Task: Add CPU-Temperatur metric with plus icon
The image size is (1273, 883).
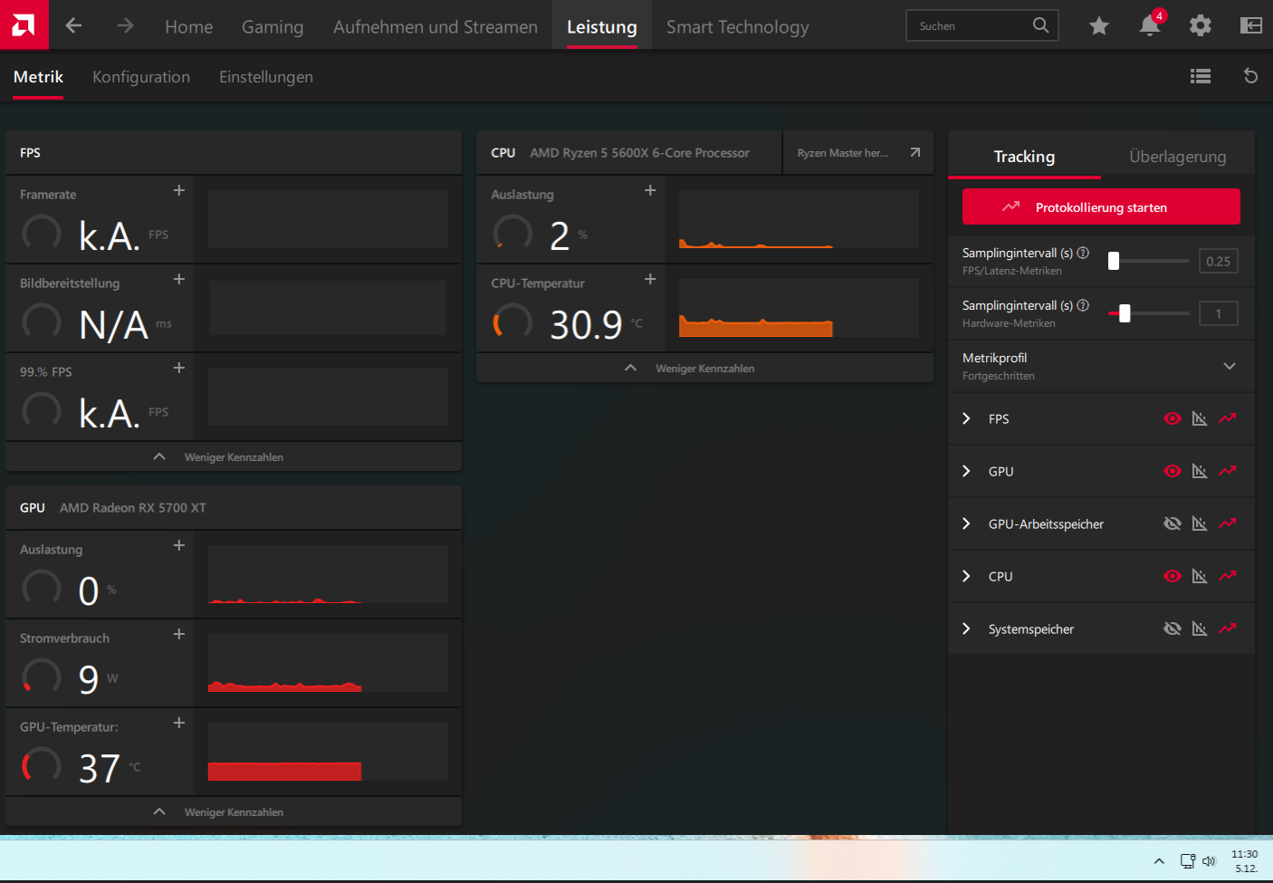Action: pyautogui.click(x=650, y=279)
